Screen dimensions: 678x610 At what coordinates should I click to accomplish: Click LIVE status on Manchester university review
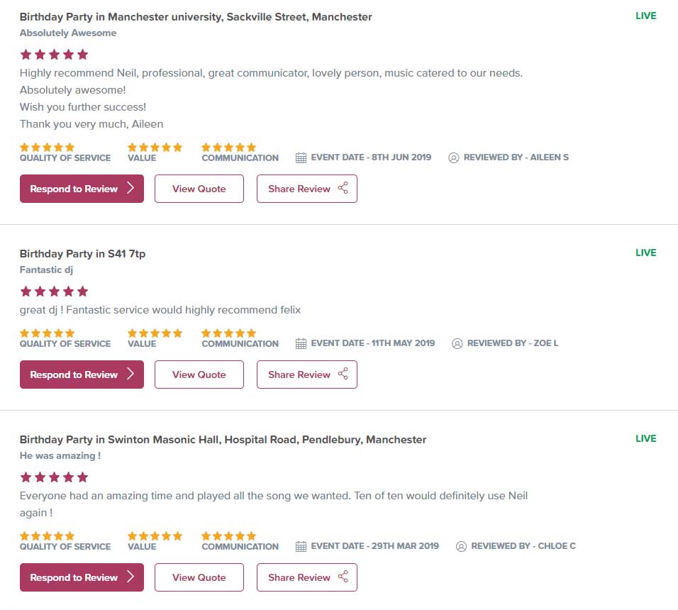[645, 16]
